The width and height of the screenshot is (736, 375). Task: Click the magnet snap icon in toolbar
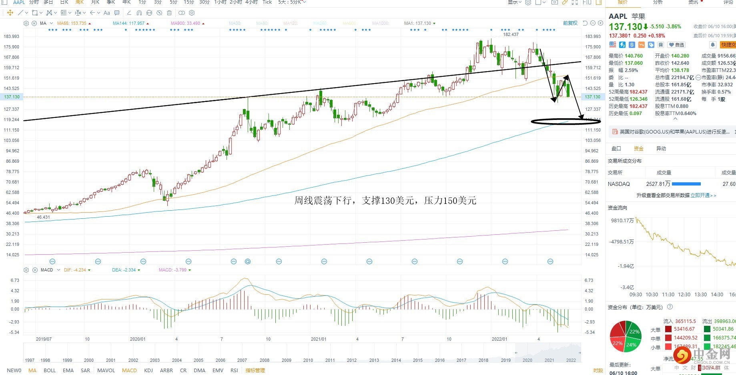(x=139, y=13)
